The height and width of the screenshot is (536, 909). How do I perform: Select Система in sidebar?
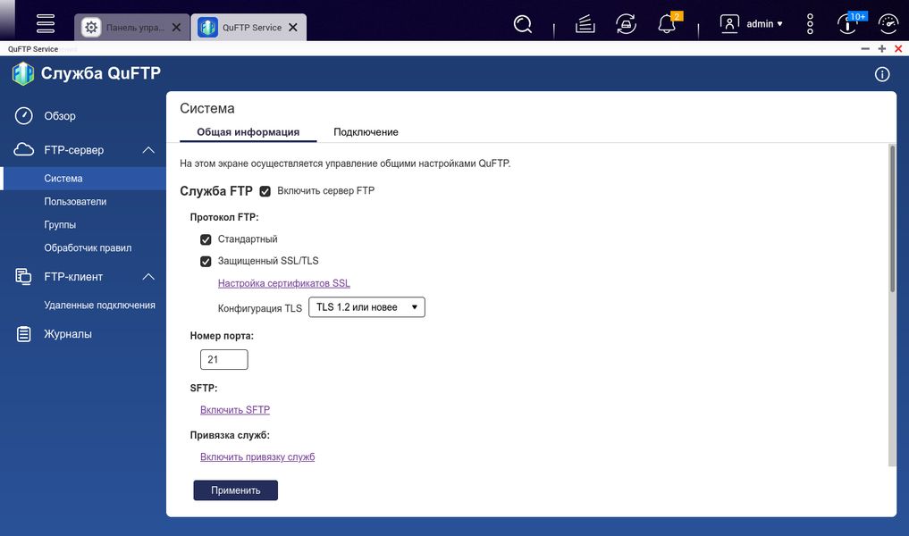click(83, 179)
